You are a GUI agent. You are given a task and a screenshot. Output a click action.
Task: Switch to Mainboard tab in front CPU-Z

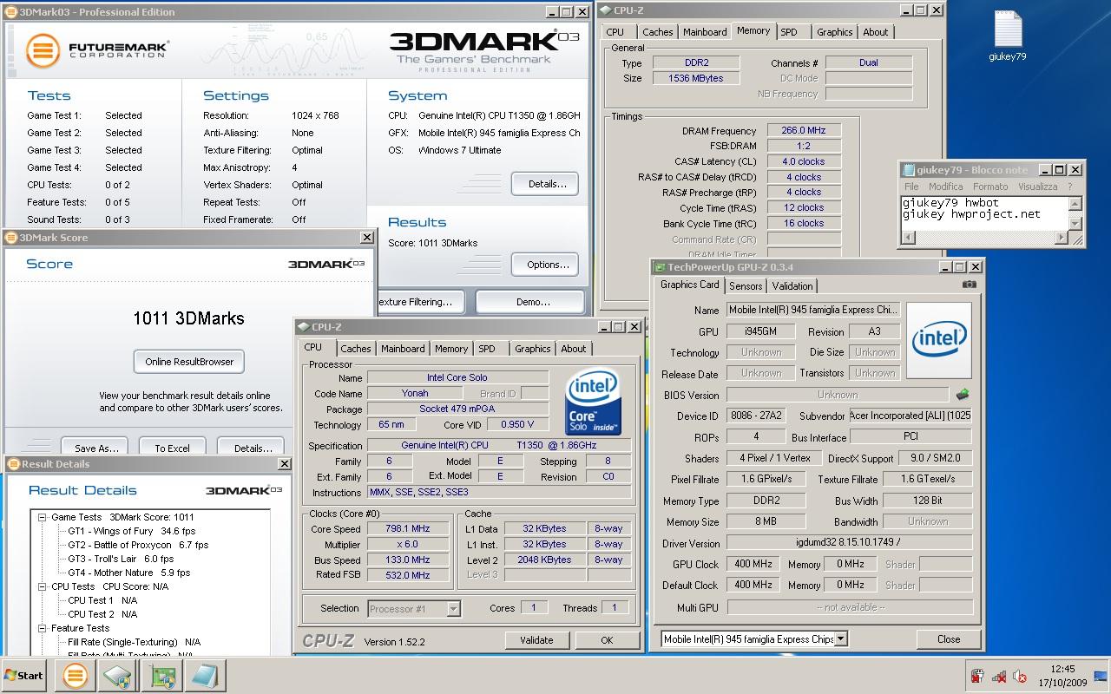pos(403,349)
